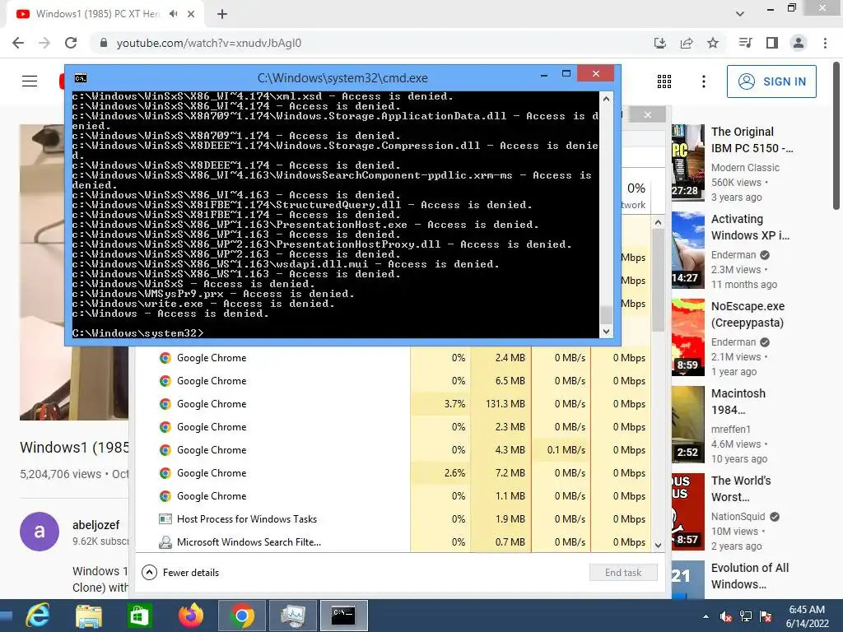This screenshot has width=843, height=632.
Task: Click the cmd prompt C:\Windows\system32> line
Action: [x=138, y=333]
